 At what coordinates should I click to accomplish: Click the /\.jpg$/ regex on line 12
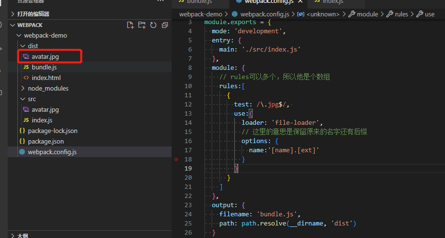click(271, 105)
